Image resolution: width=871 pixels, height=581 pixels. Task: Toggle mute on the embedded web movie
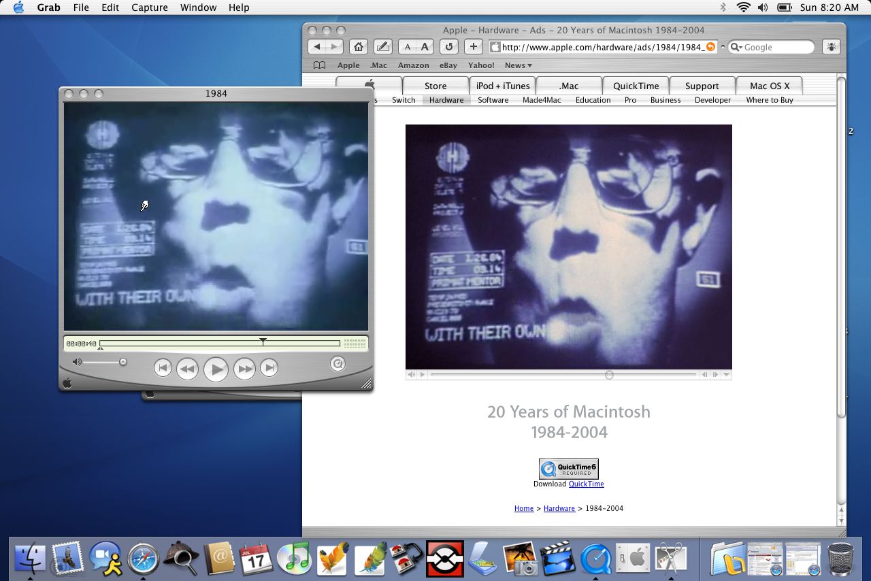[412, 375]
